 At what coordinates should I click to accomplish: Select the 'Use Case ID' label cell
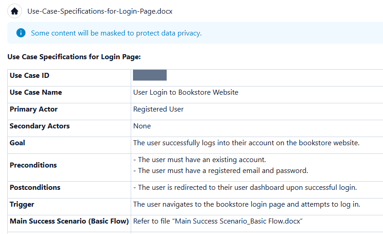point(69,78)
